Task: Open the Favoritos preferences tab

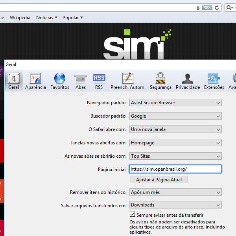Action: 60,81
